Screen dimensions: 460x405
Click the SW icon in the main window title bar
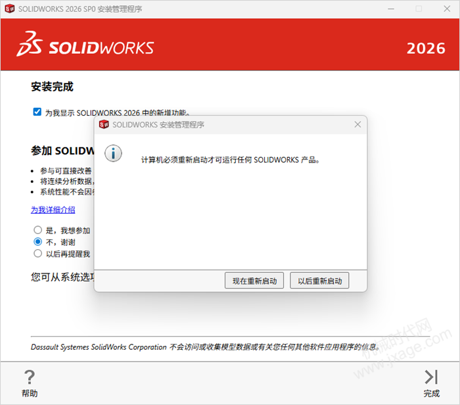click(10, 9)
